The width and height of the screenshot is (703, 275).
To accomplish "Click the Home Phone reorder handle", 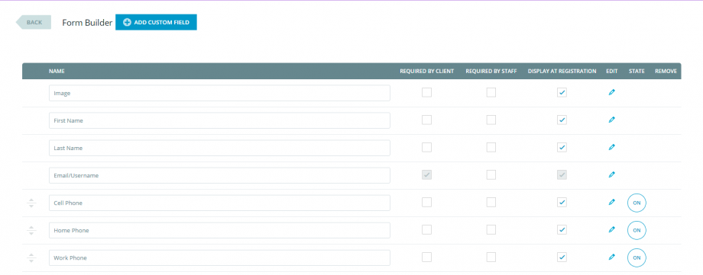I will point(31,230).
